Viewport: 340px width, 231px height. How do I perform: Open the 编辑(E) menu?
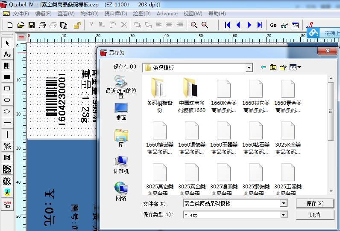pyautogui.click(x=43, y=14)
